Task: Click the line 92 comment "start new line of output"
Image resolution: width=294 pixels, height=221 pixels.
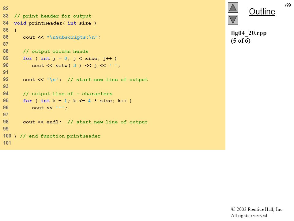Action: (x=107, y=80)
